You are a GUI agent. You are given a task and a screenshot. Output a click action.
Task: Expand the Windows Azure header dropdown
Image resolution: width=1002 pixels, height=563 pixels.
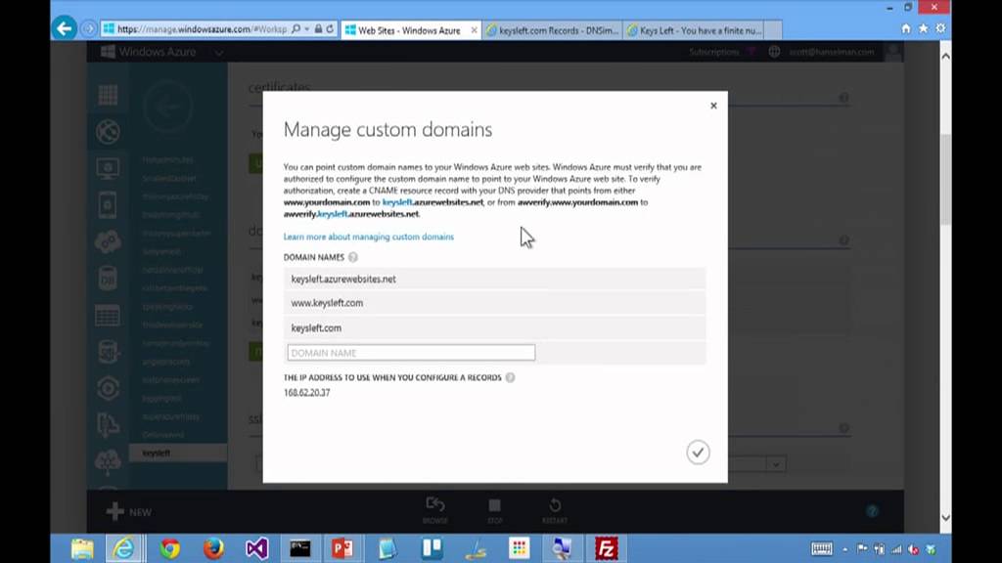[x=219, y=53]
